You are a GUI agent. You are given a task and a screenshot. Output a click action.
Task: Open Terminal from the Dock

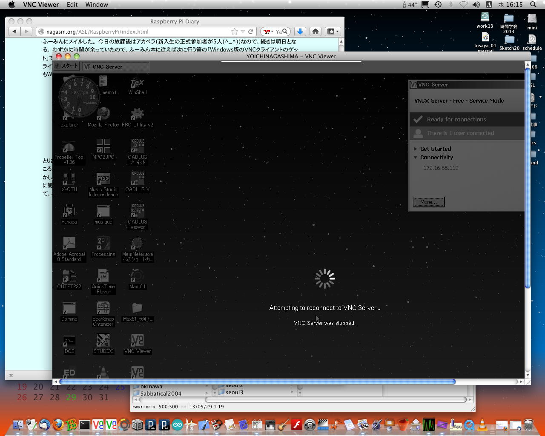[x=85, y=425]
